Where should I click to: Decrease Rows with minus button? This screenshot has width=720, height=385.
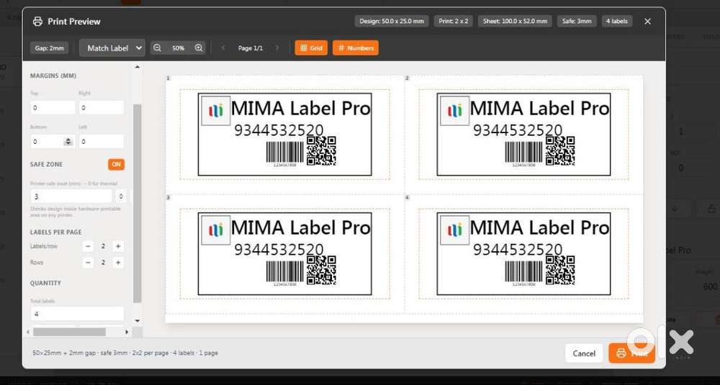pyautogui.click(x=88, y=263)
